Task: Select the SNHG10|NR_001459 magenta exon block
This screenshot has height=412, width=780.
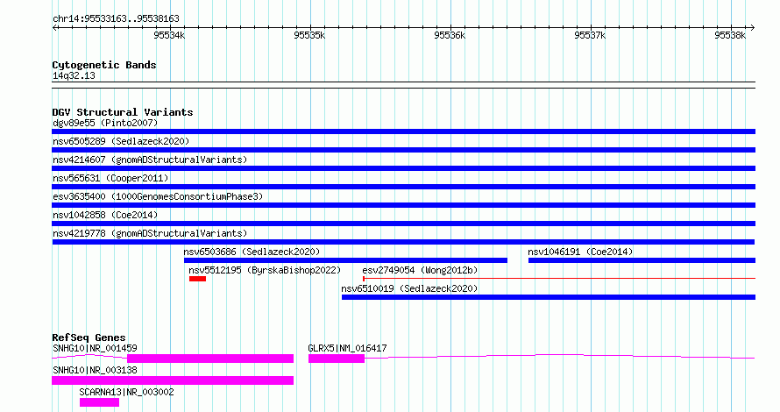Action: click(210, 359)
